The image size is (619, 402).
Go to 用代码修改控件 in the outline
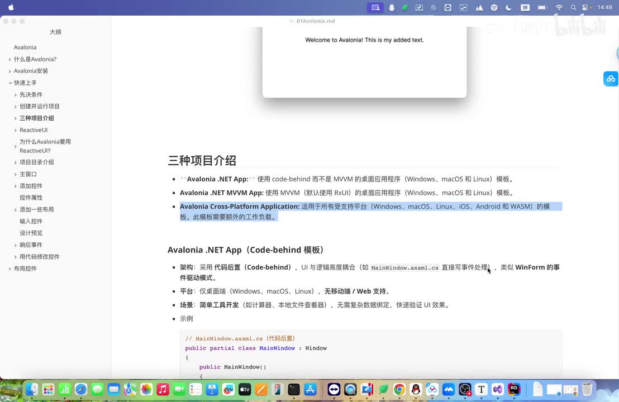pyautogui.click(x=40, y=256)
